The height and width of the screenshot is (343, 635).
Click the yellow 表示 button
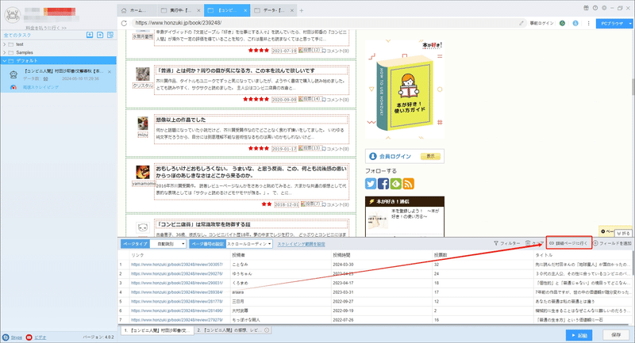tap(430, 156)
